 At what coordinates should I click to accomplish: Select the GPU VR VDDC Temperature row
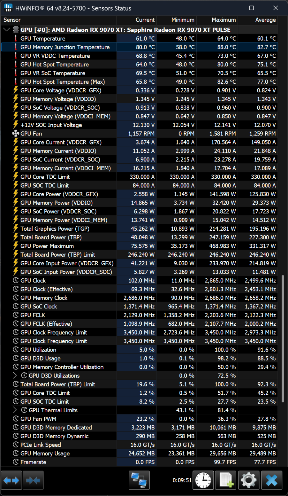(140, 56)
